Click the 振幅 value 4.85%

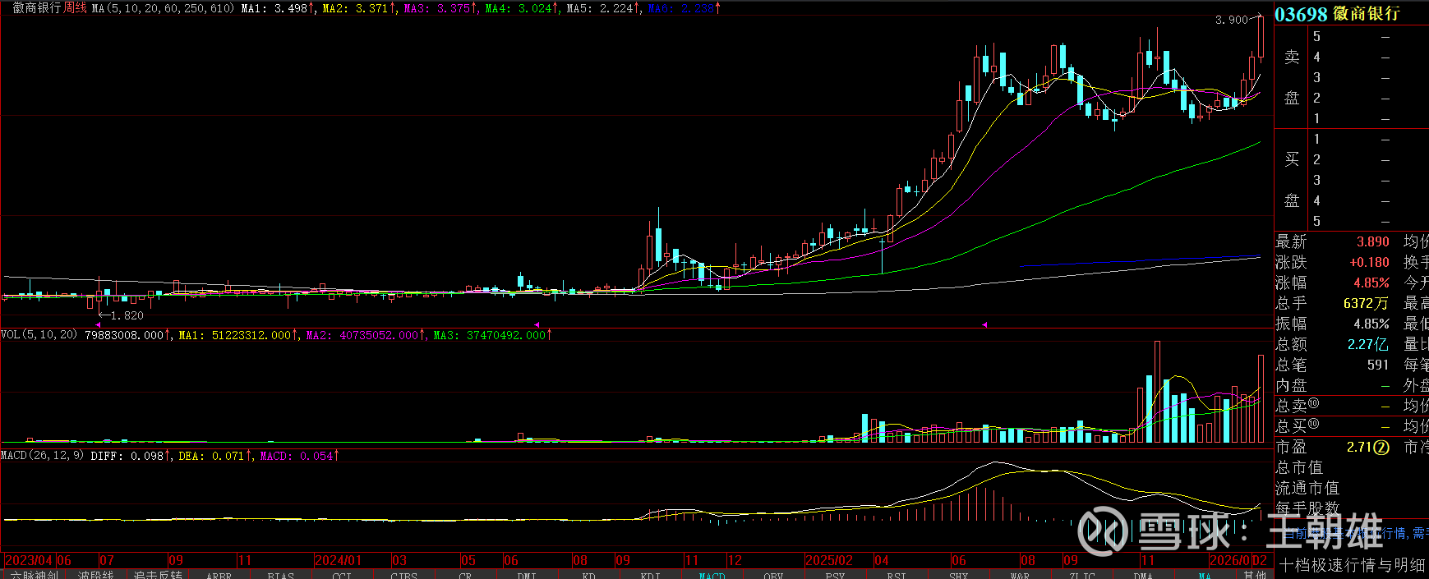(1371, 324)
